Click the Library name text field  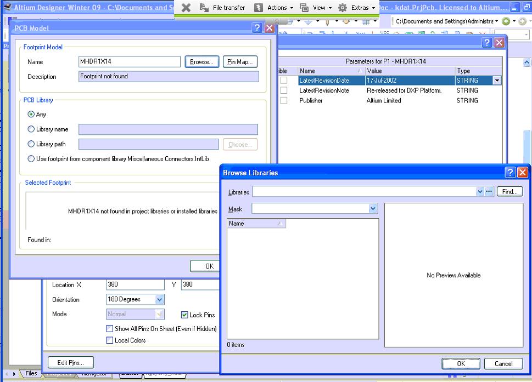click(x=168, y=129)
